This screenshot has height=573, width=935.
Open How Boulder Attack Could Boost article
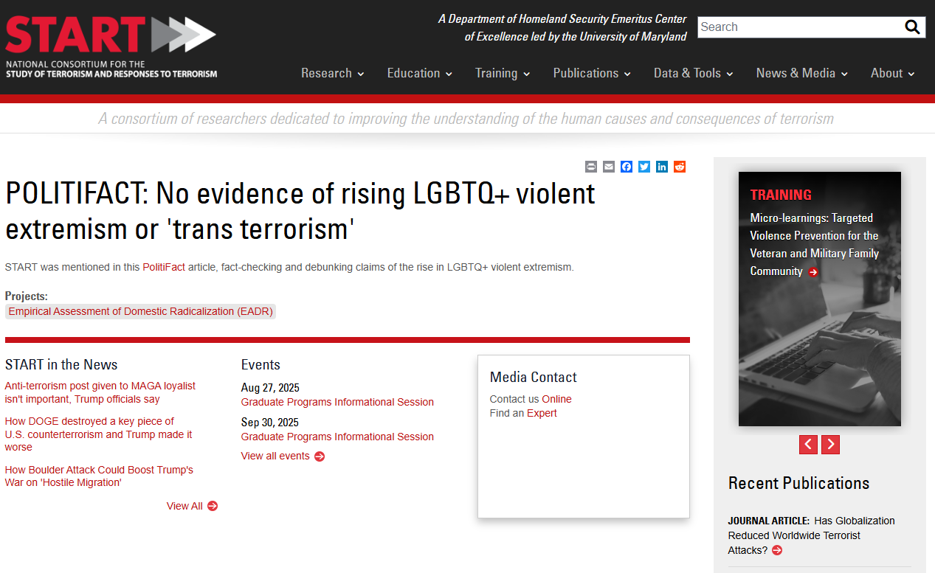(99, 476)
